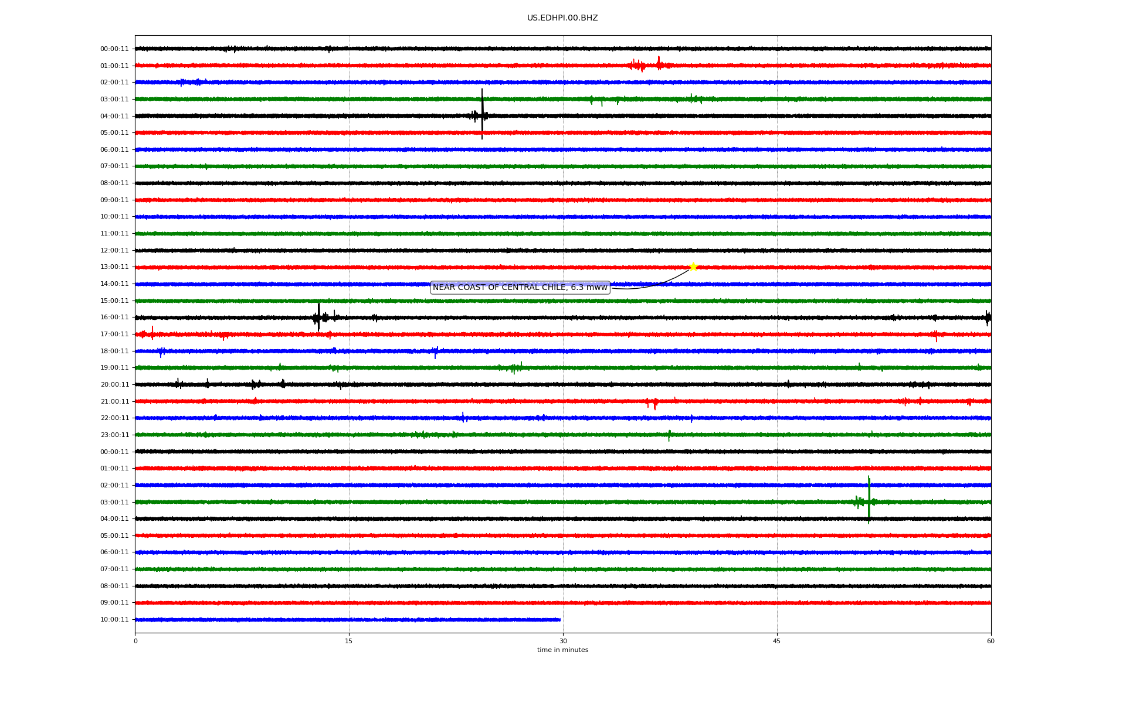1126x703 pixels.
Task: Click the 0 minute x-axis tick label
Action: 135,641
